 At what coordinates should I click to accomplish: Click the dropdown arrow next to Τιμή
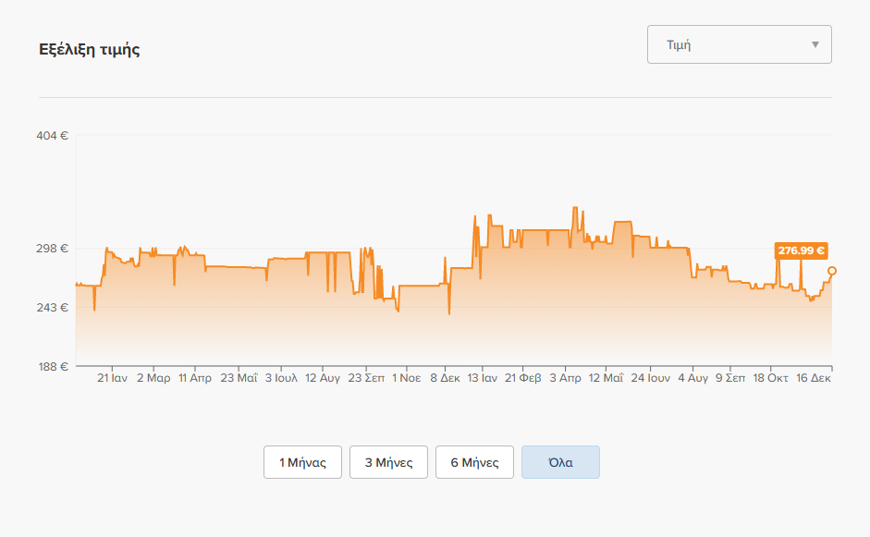(815, 44)
